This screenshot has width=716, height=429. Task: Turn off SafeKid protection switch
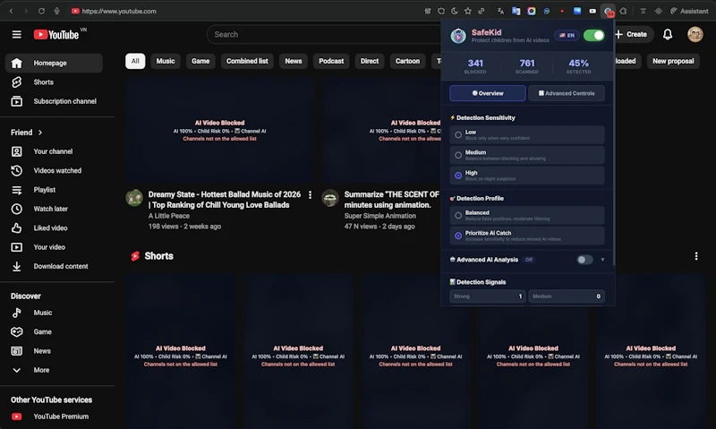(593, 35)
